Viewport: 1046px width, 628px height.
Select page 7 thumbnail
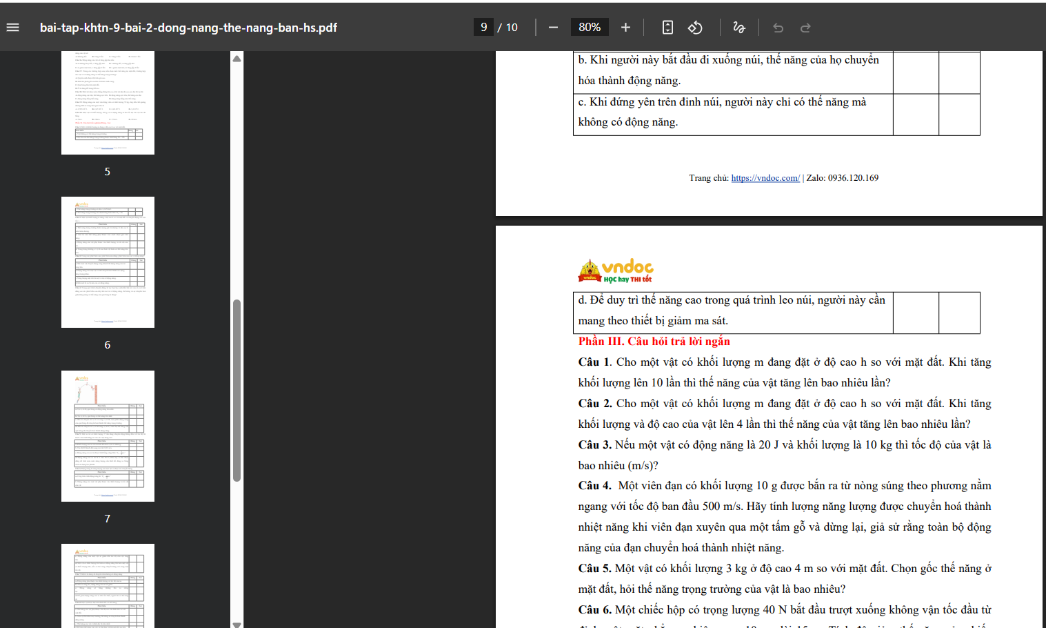[108, 436]
